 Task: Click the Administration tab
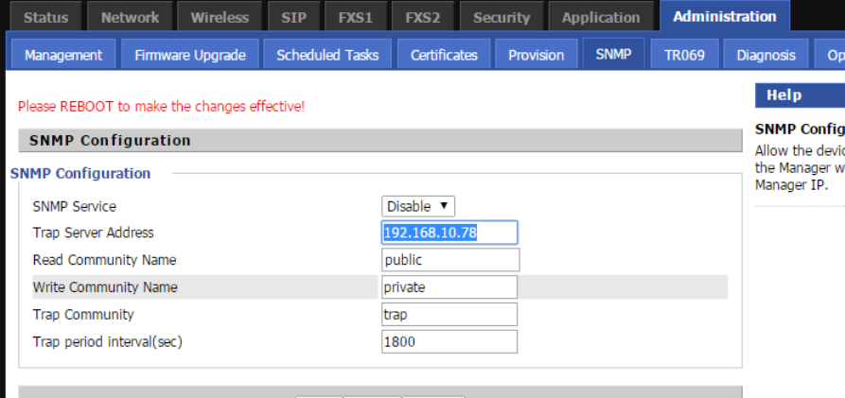(724, 16)
